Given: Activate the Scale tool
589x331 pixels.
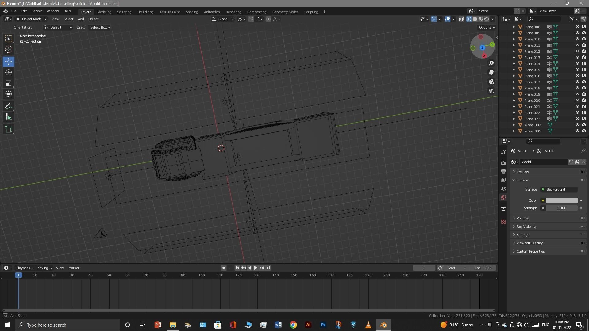Looking at the screenshot, I should click(9, 83).
